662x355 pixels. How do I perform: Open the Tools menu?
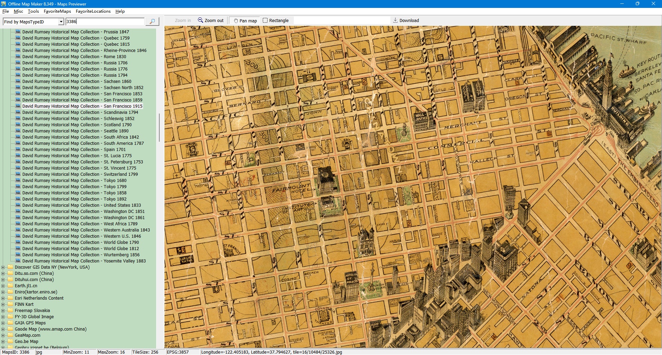coord(33,11)
